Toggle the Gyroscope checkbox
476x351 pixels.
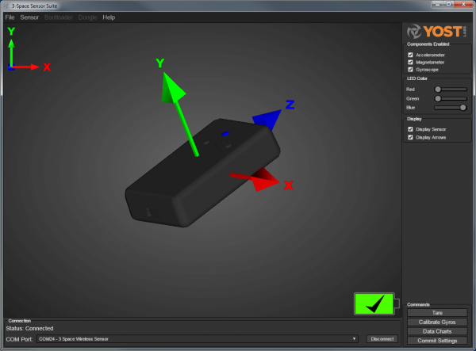pyautogui.click(x=410, y=70)
